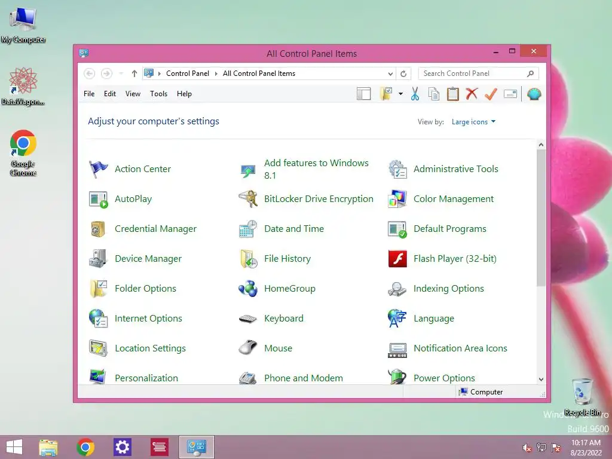Expand the folder options toolbar dropdown arrow
Image resolution: width=612 pixels, height=459 pixels.
pyautogui.click(x=401, y=94)
